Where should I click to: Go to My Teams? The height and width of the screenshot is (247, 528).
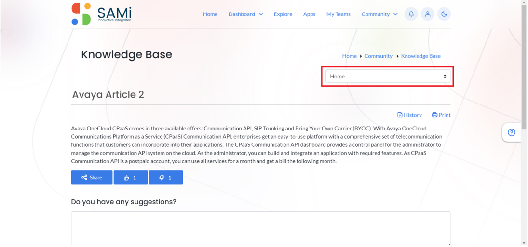pyautogui.click(x=338, y=14)
